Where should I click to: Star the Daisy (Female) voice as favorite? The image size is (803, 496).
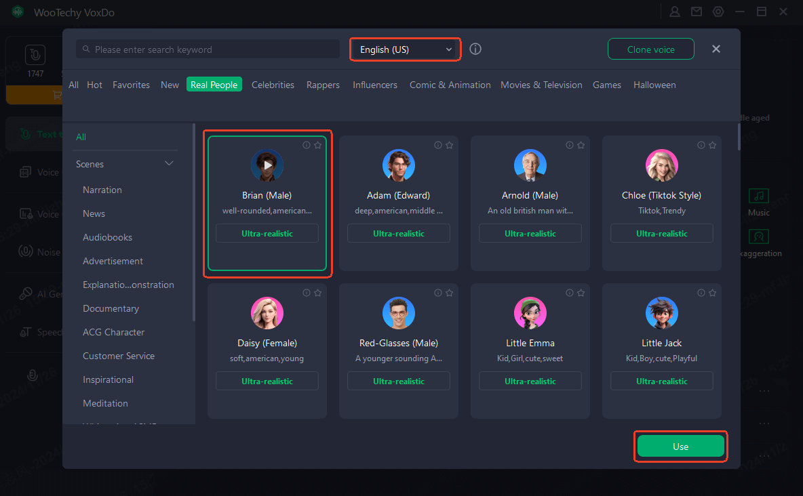tap(317, 293)
